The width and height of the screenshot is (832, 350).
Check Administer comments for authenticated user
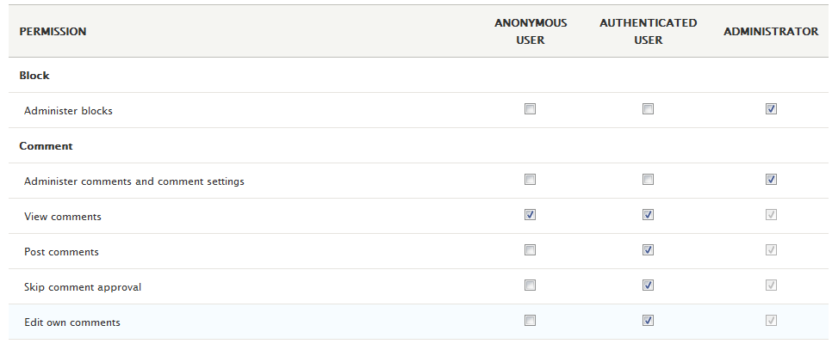(648, 180)
